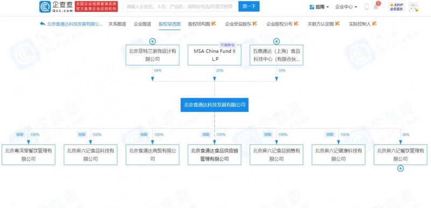Select the 北京麻六记食品销售有限公司 node
Image resolution: width=431 pixels, height=208 pixels.
(x=276, y=155)
